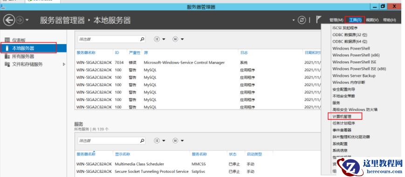Open 系统配置 menu entry
The image size is (405, 177).
pos(340,144)
